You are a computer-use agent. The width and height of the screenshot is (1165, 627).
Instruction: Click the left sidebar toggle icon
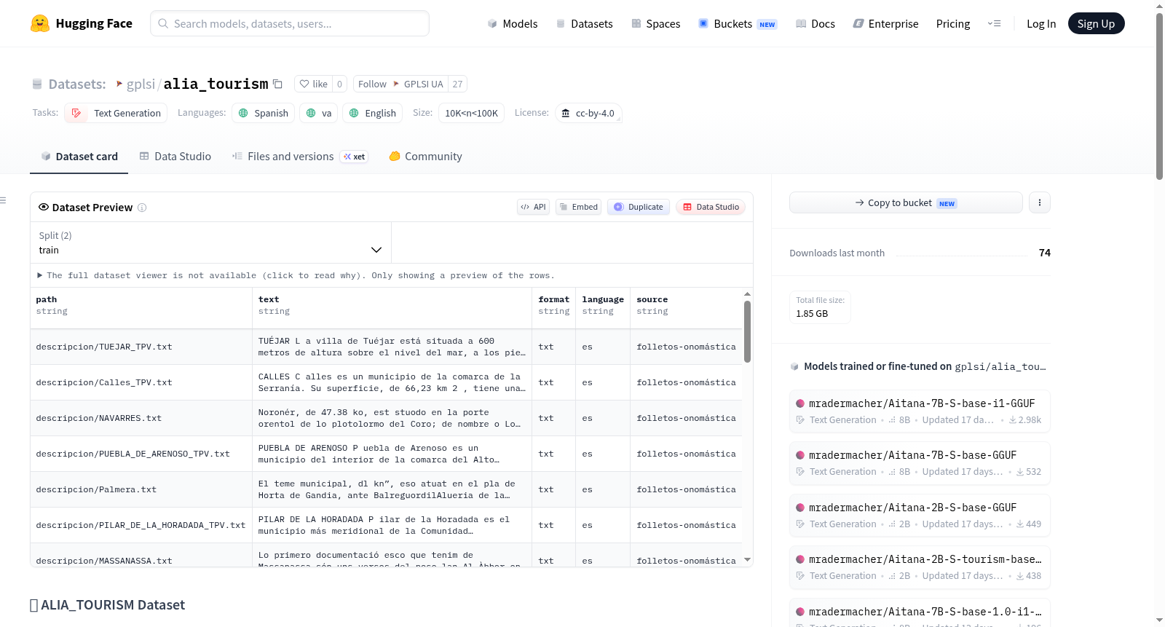point(3,200)
